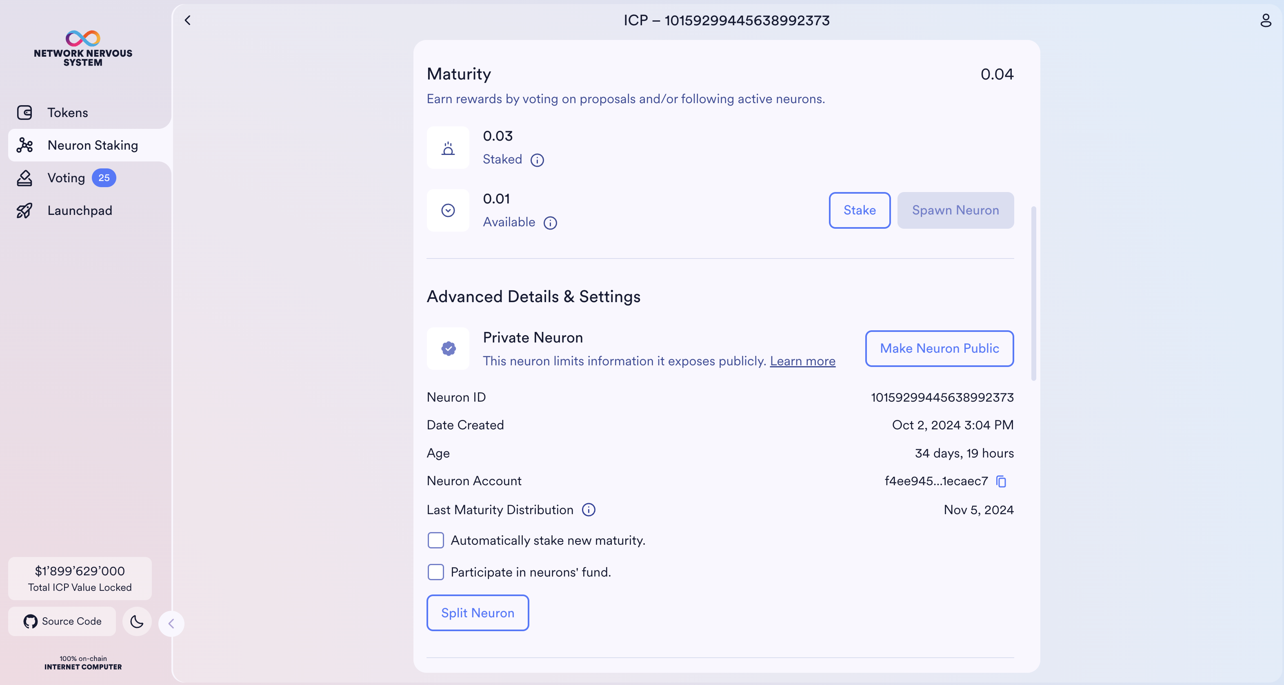This screenshot has height=685, width=1284.
Task: Enable participate in neurons' fund
Action: click(436, 572)
